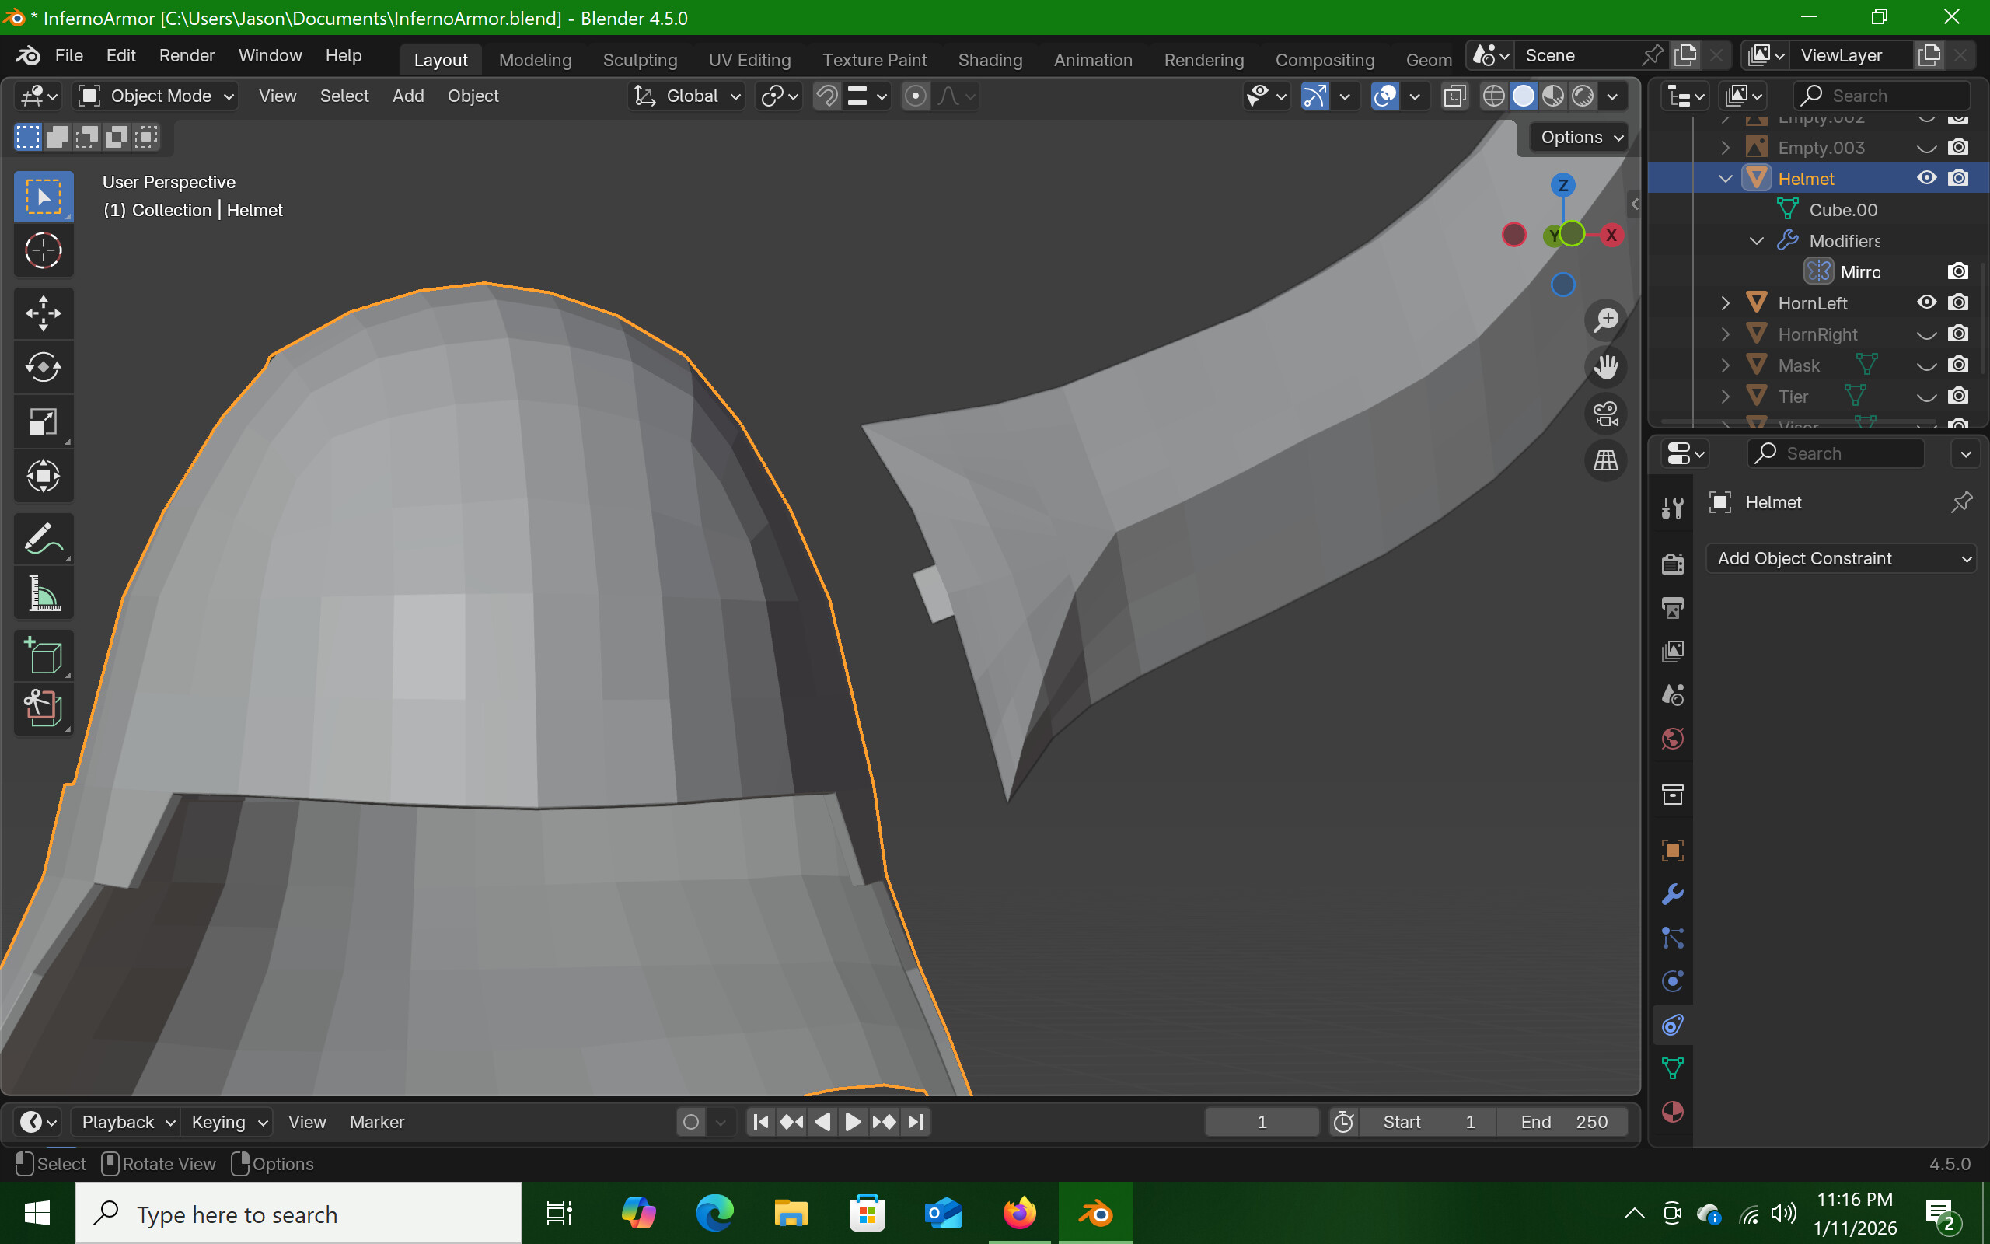
Task: Open the Modifiers properties tab wrench icon
Action: [1673, 894]
